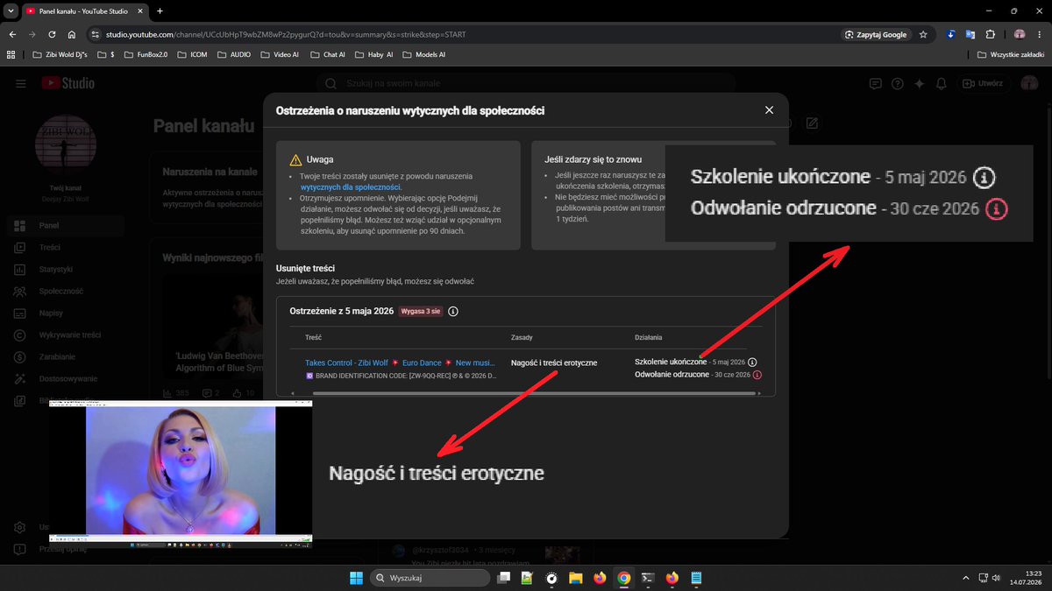Click the browser home button
This screenshot has height=591, width=1052.
pos(72,34)
